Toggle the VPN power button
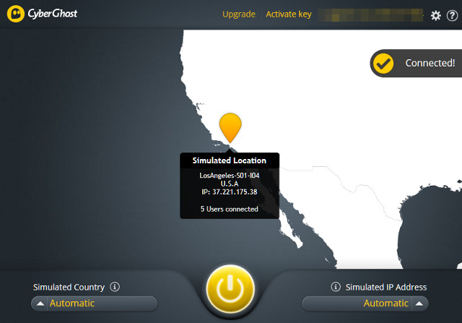This screenshot has height=323, width=462. click(230, 288)
